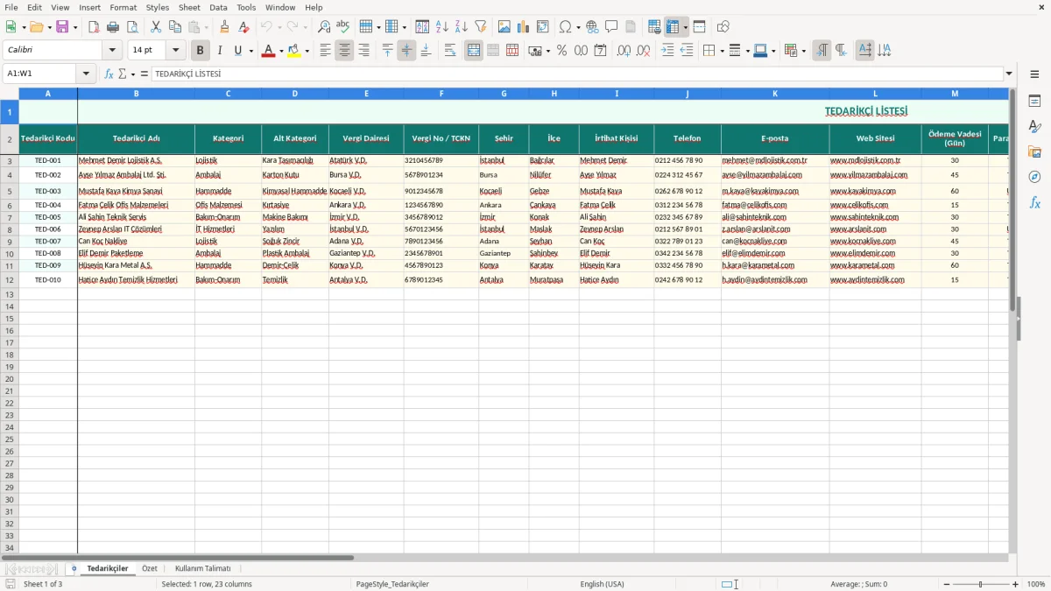Open Calibri font name dropdown
Screen dimensions: 1051x591
[x=112, y=51]
